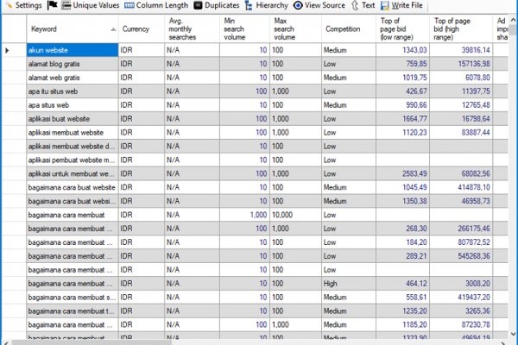Select the 'apa itu situs web' cell
518x345 pixels.
(x=73, y=91)
